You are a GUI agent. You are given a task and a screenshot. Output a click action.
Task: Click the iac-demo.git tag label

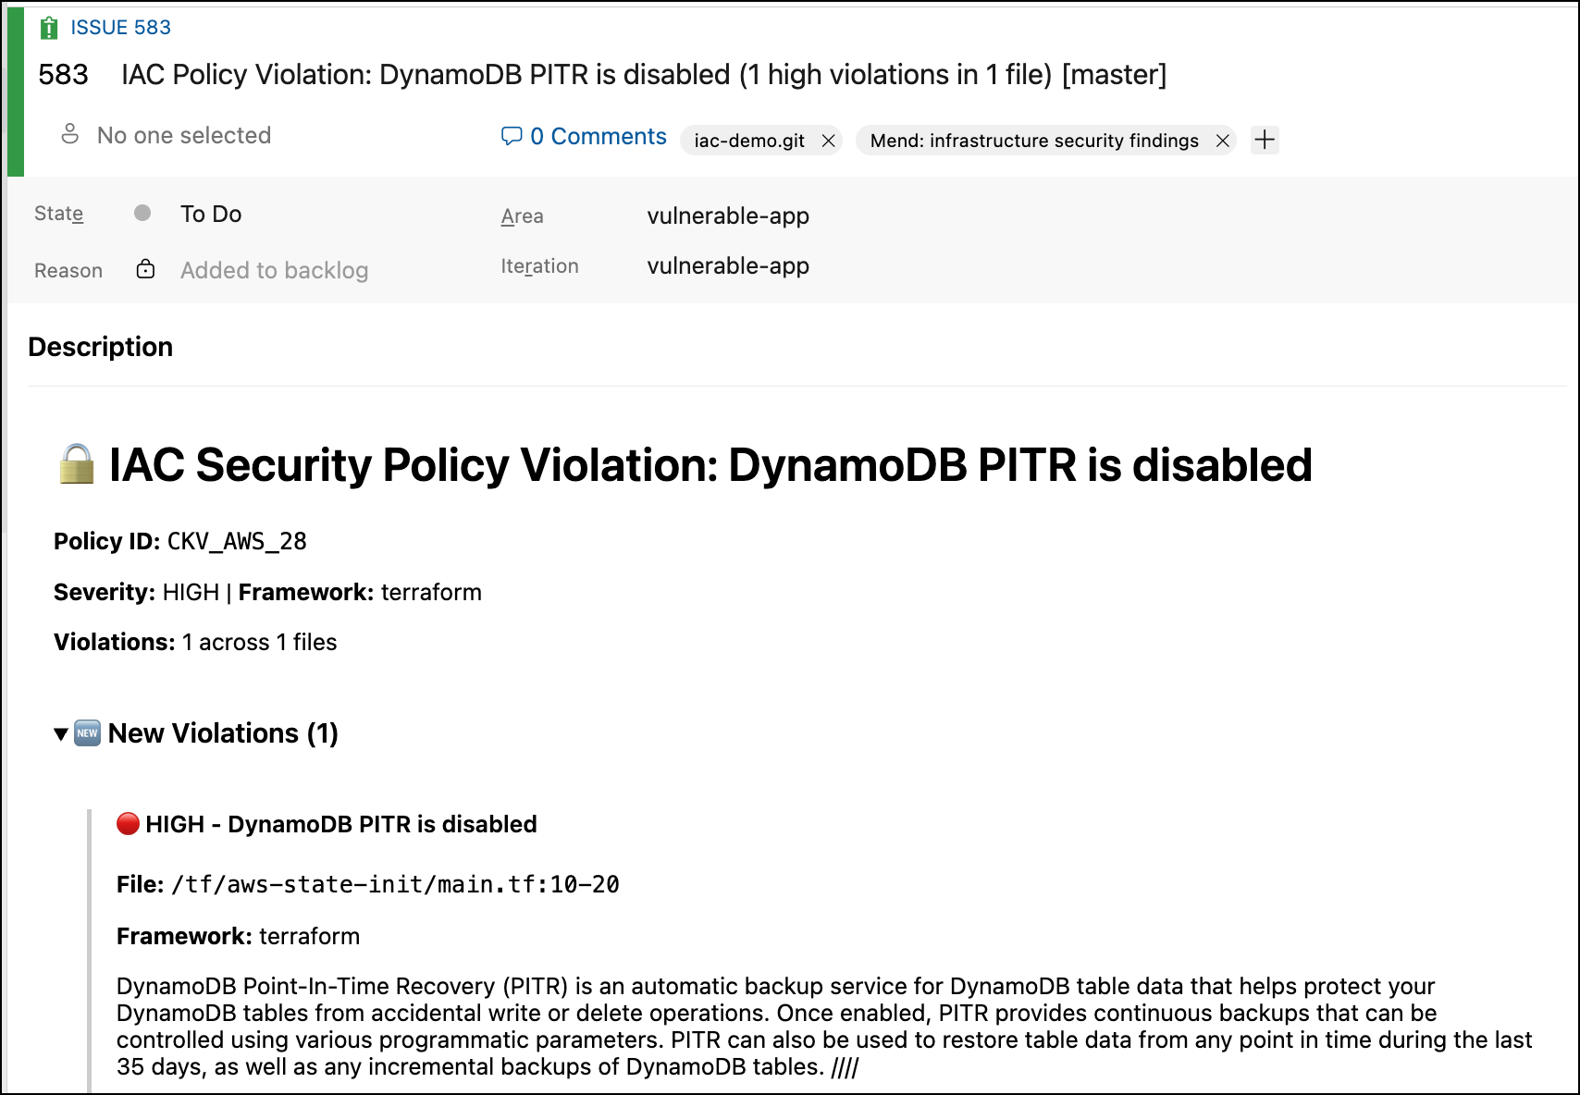(749, 141)
